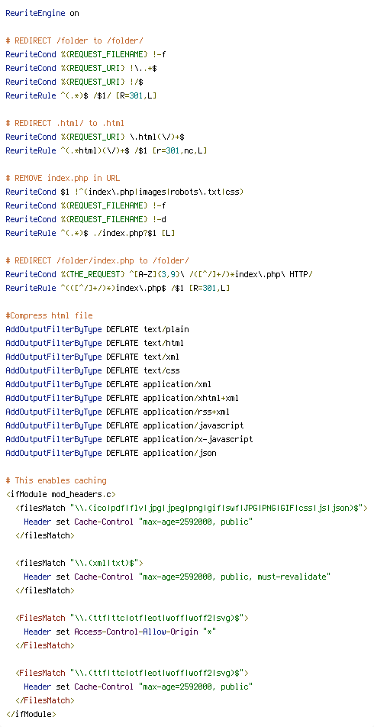
Task: Click the RewriteCond %{REQUEST_URI} !/$ line
Action: tap(74, 82)
